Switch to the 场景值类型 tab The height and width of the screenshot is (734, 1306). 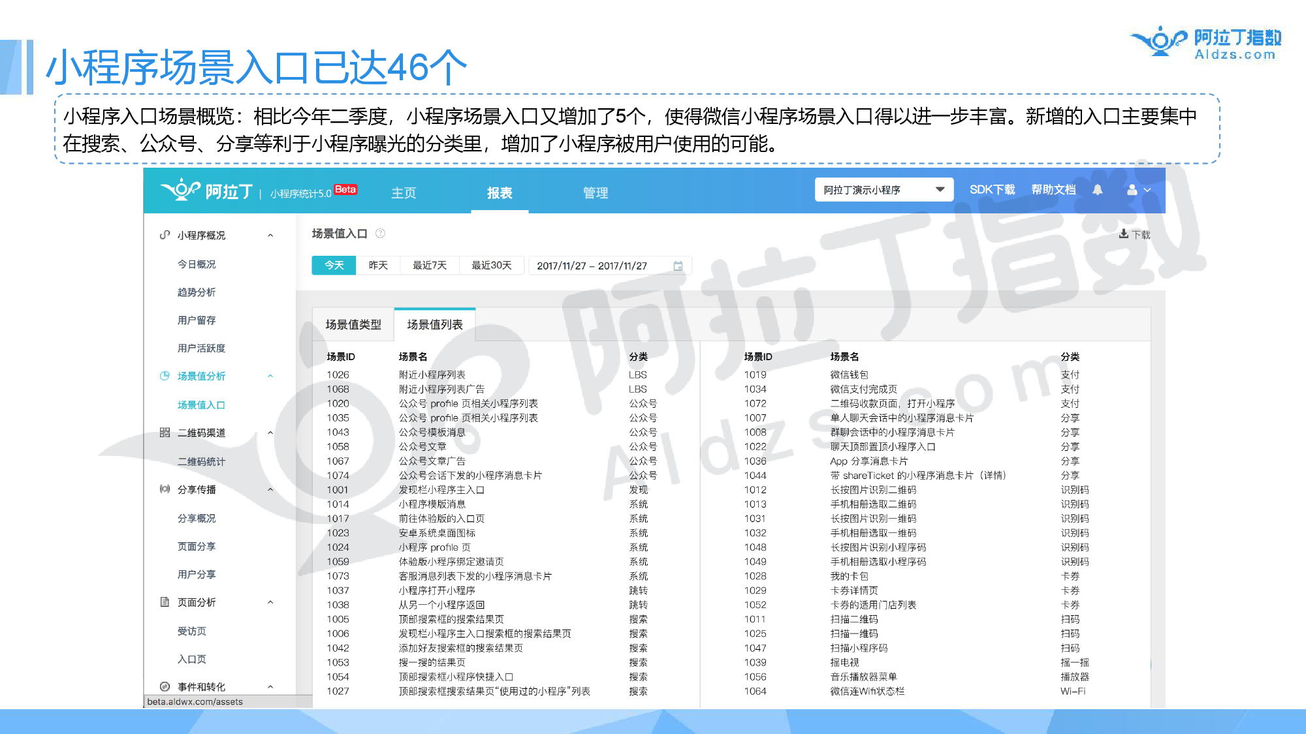point(353,324)
